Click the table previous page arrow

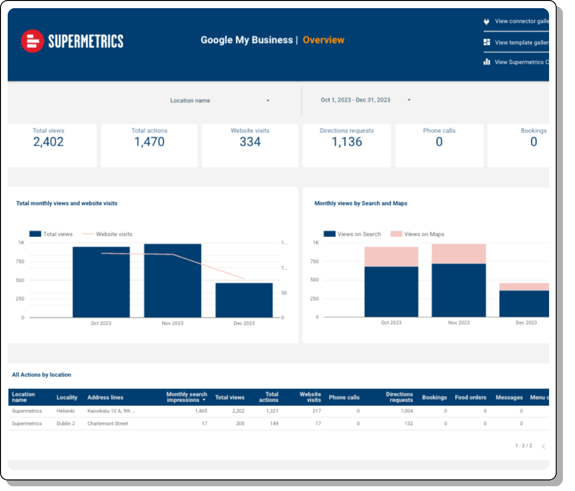point(543,446)
